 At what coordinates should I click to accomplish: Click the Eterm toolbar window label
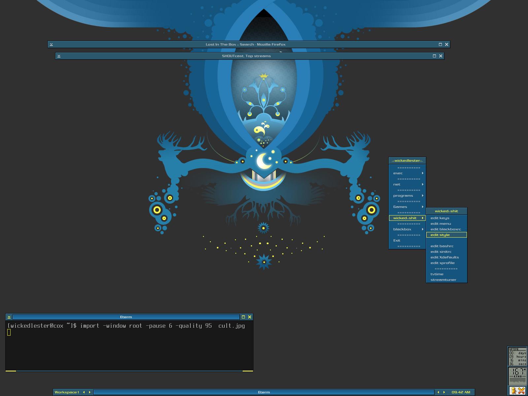pyautogui.click(x=264, y=392)
